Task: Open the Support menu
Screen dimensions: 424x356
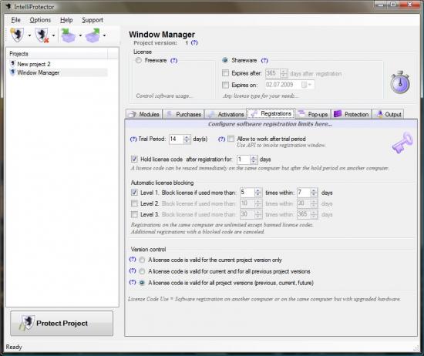Action: [x=93, y=20]
